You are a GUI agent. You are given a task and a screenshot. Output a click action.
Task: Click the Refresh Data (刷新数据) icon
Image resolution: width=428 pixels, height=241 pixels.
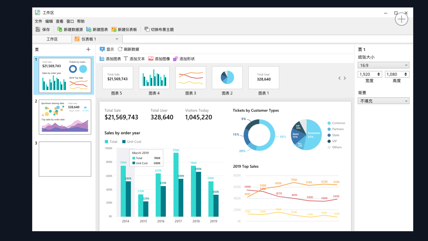120,49
